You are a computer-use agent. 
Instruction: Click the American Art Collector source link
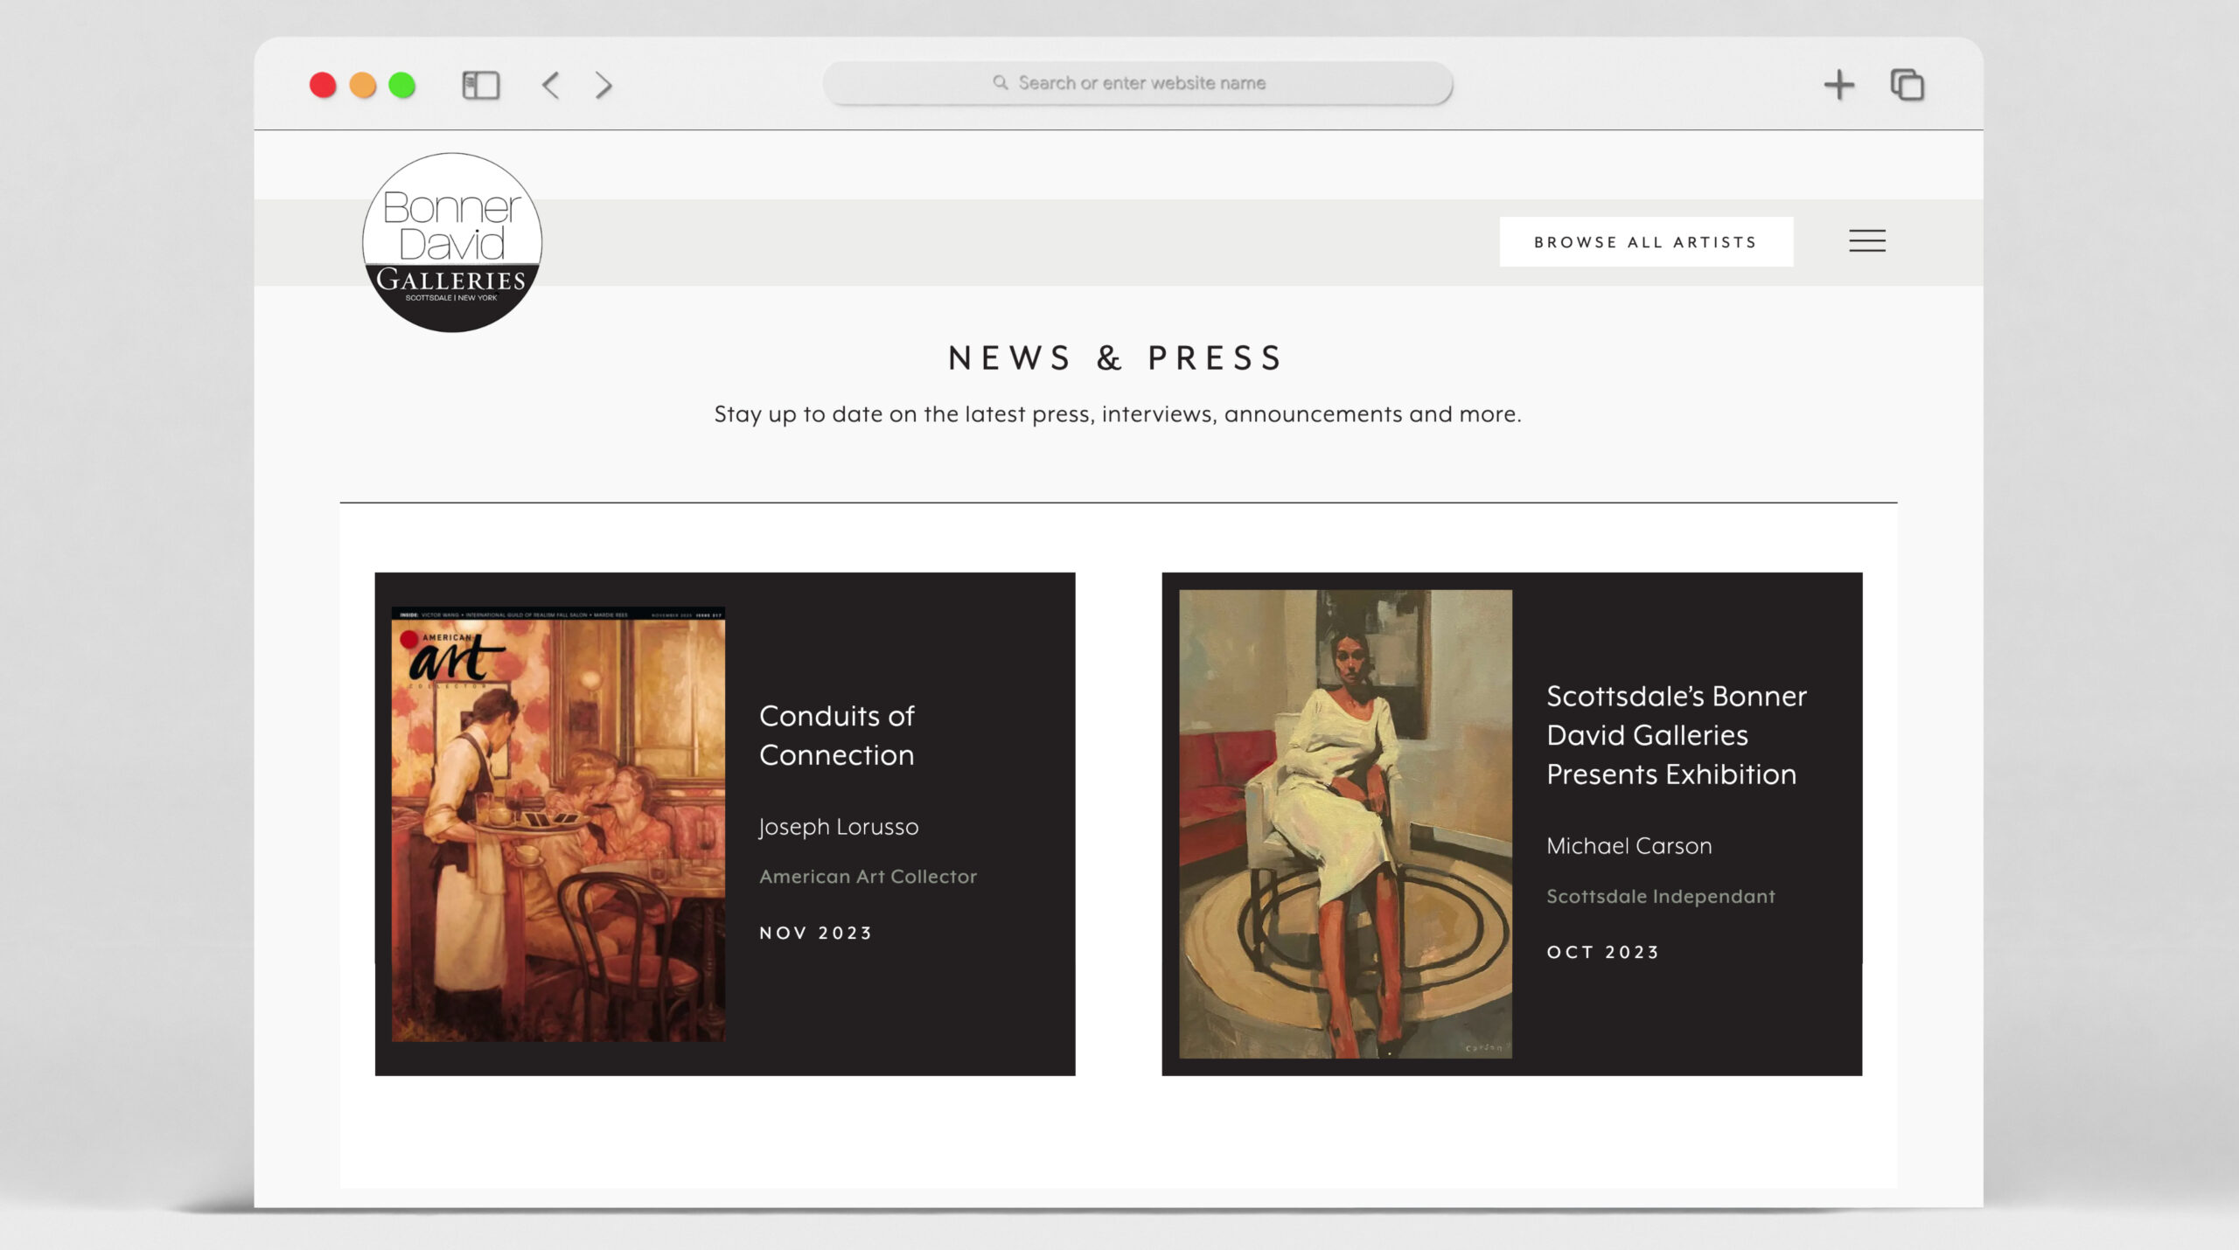(x=867, y=877)
